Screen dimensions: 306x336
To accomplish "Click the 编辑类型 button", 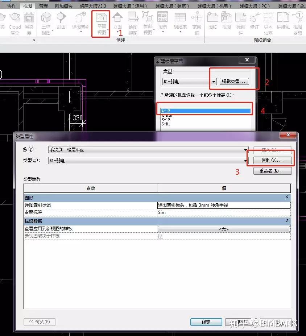I will point(234,82).
